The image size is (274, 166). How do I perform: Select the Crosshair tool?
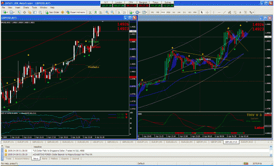click(x=207, y=12)
